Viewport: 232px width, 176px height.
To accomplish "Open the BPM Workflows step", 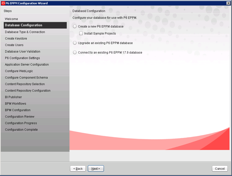I will pyautogui.click(x=15, y=104).
